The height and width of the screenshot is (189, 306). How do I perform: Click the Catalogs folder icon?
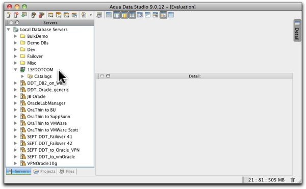[30, 76]
